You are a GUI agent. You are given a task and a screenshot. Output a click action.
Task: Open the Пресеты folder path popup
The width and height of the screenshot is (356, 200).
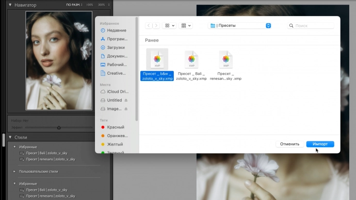click(240, 26)
